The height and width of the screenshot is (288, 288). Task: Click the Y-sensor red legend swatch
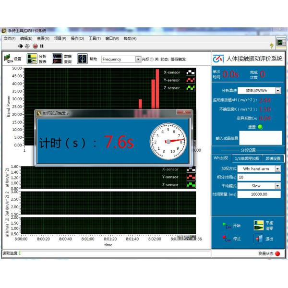click(x=191, y=80)
